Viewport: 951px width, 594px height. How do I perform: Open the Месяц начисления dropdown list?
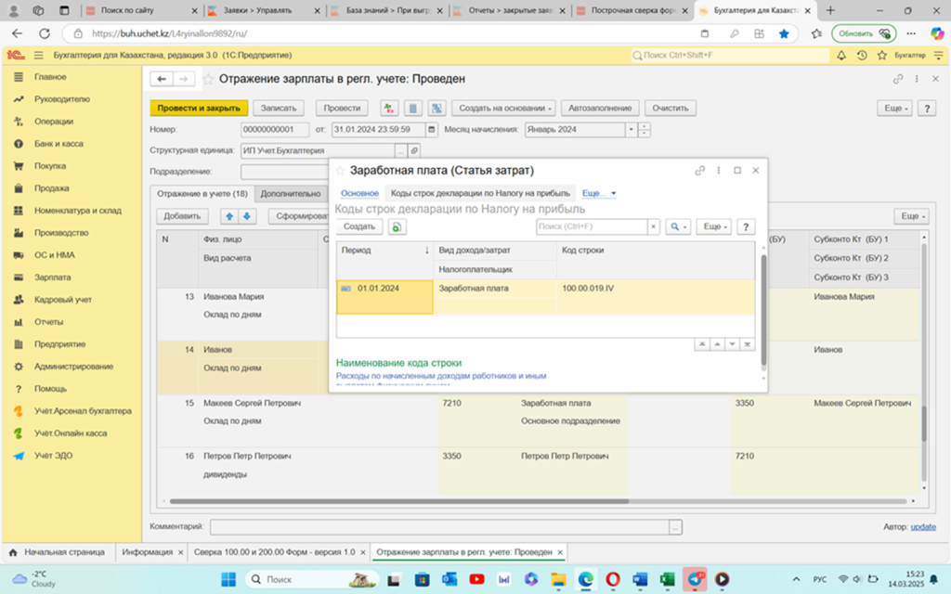coord(632,130)
